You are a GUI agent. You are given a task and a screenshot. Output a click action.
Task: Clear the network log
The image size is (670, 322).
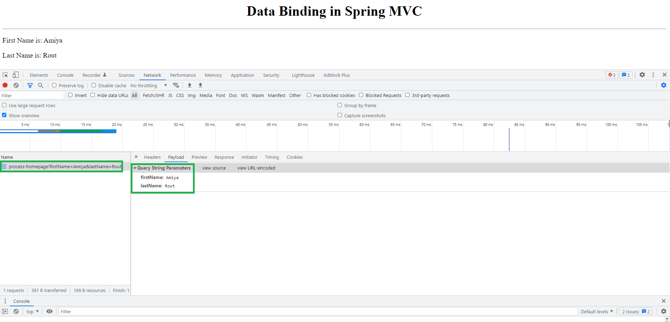(16, 85)
